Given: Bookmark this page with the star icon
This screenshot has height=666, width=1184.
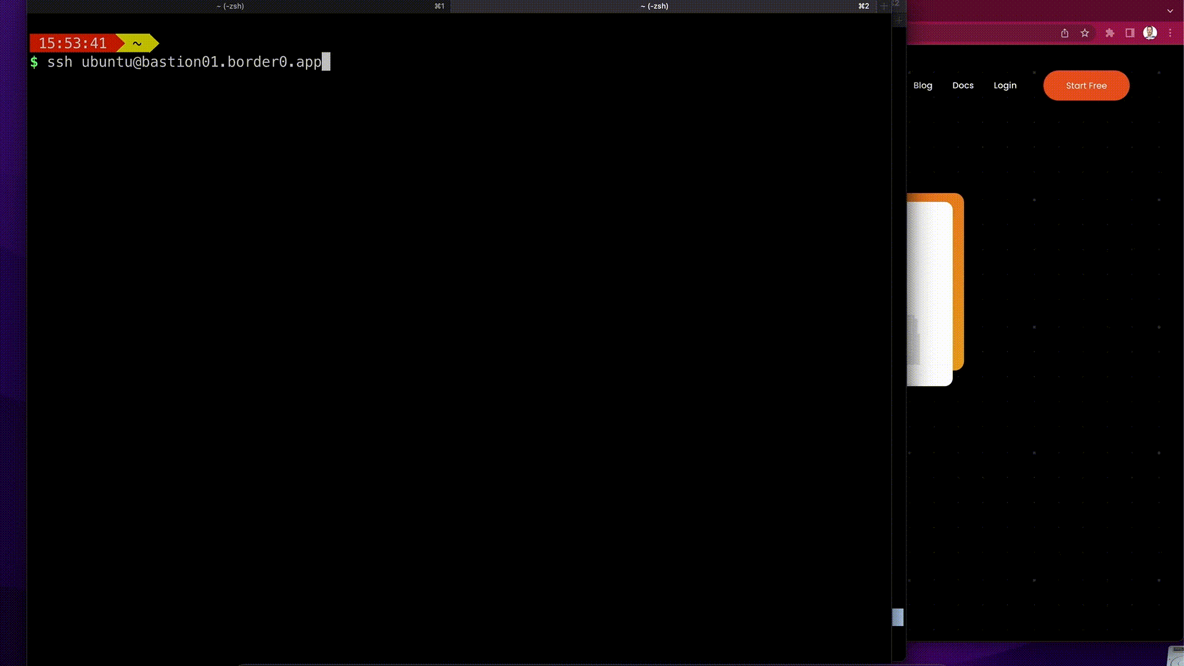Looking at the screenshot, I should tap(1085, 33).
